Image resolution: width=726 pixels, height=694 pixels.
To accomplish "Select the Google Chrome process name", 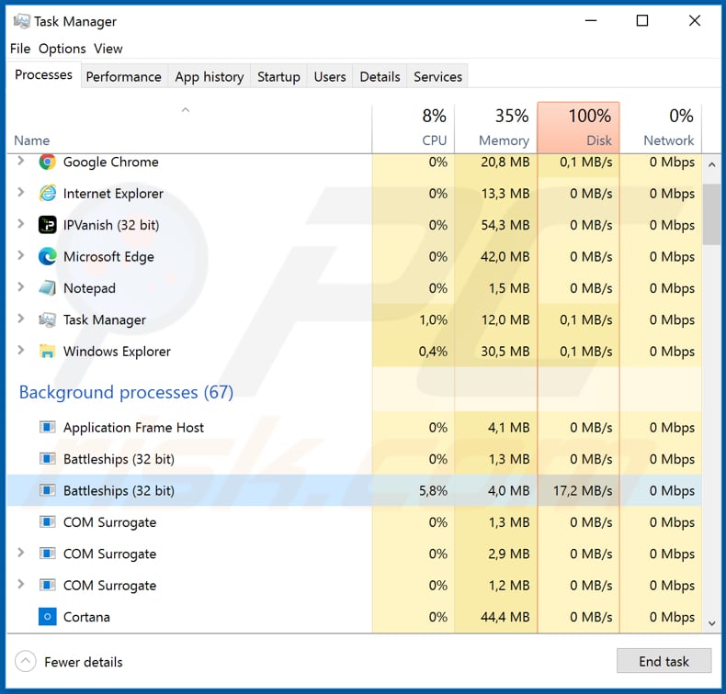I will (110, 162).
